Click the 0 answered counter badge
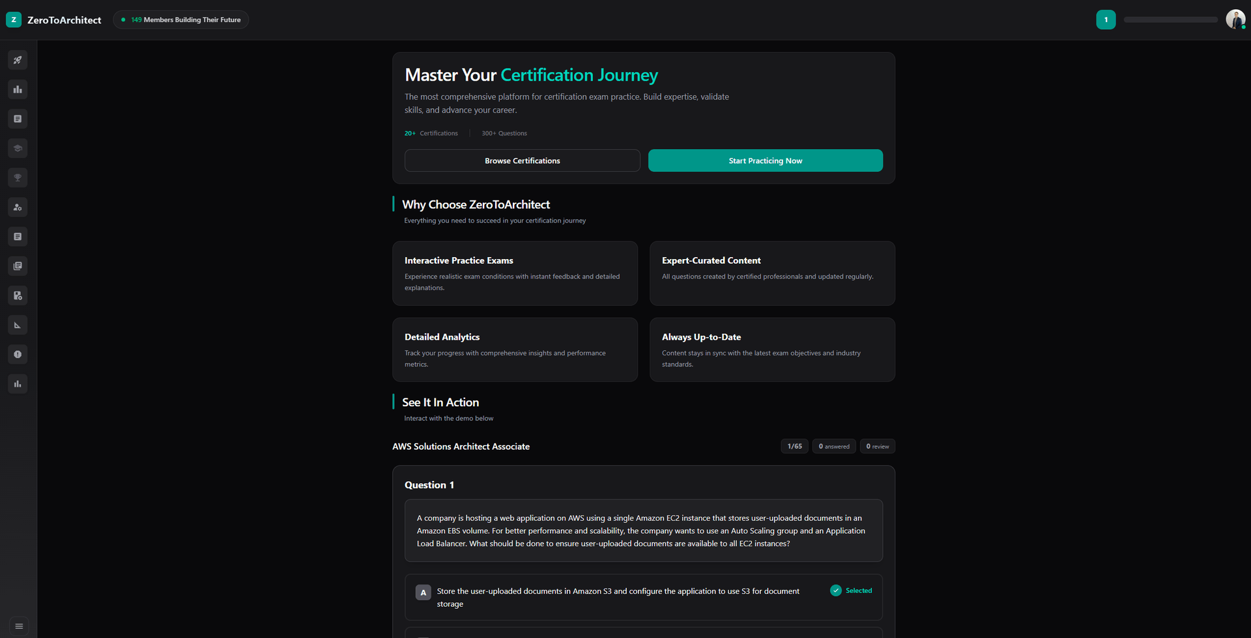The width and height of the screenshot is (1251, 638). click(834, 447)
